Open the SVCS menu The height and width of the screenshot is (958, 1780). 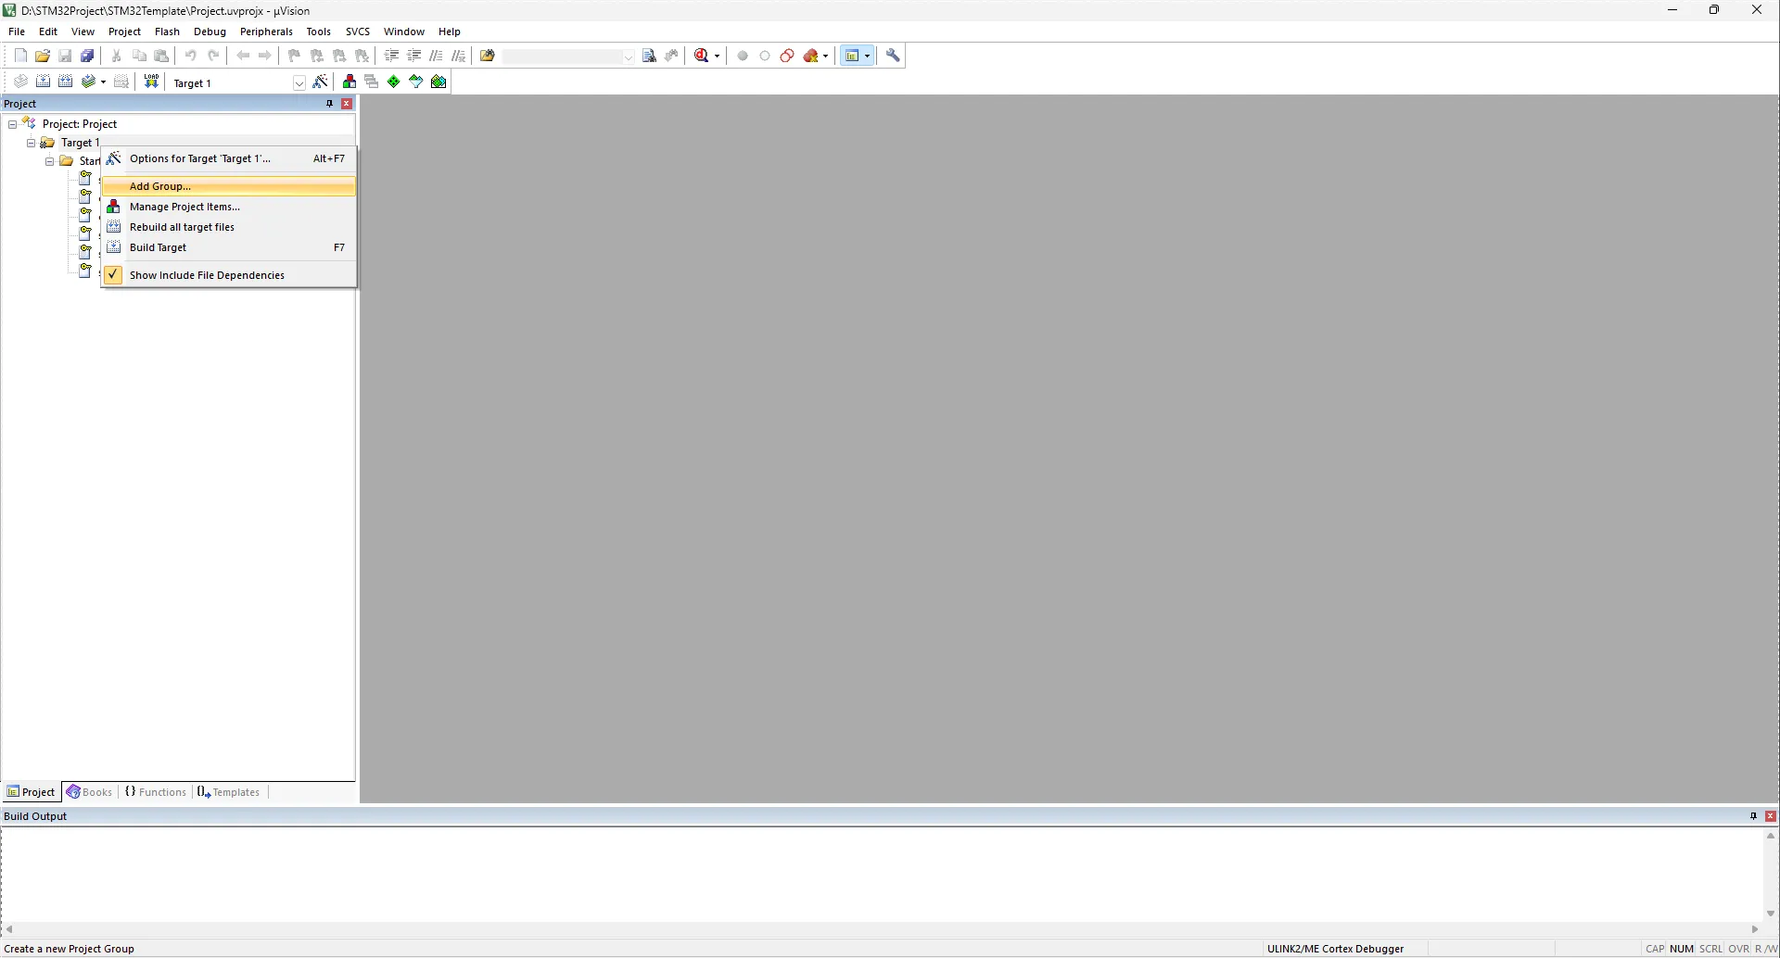[x=358, y=32]
